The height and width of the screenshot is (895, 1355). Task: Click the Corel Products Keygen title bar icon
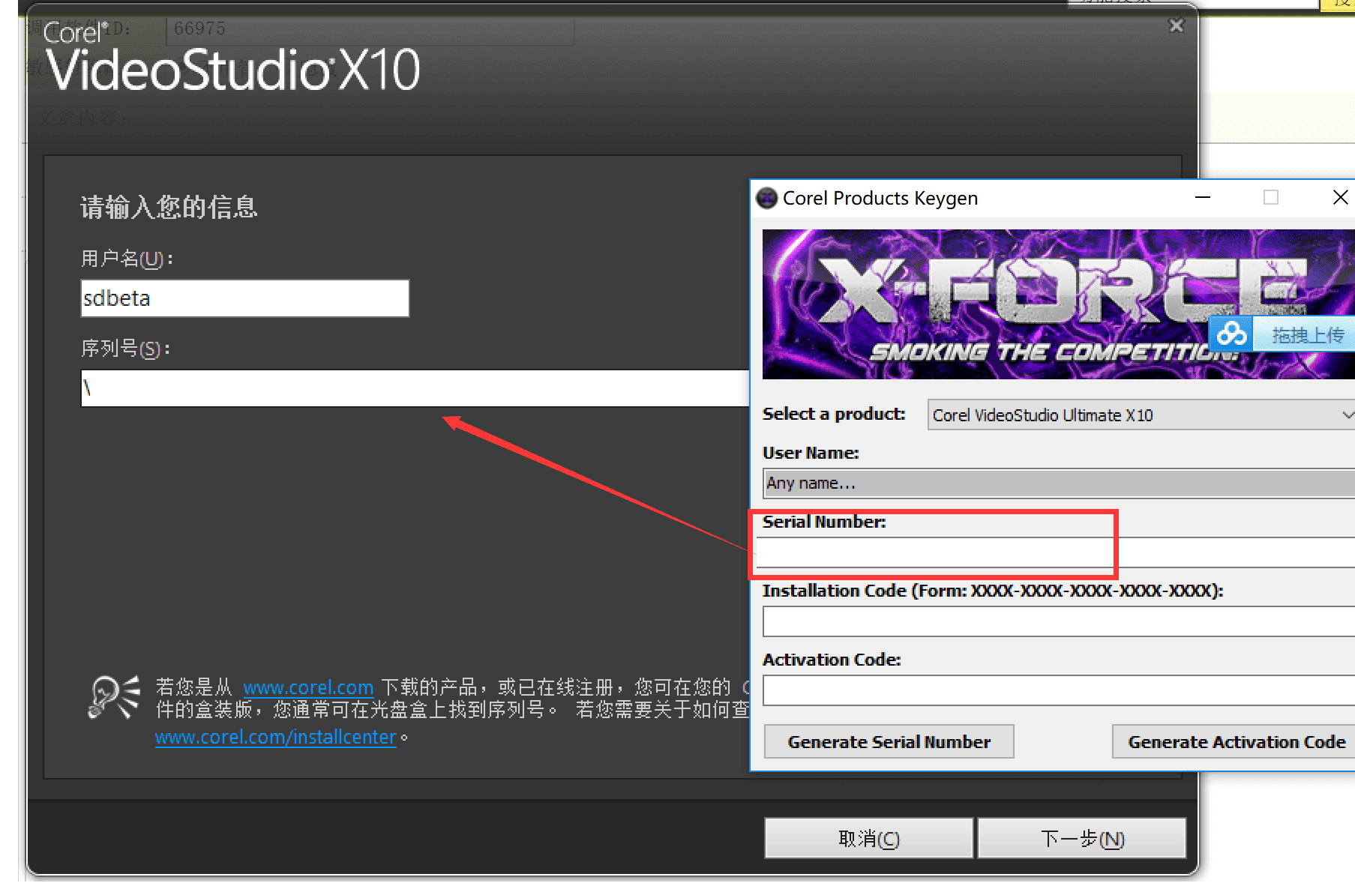(x=766, y=198)
